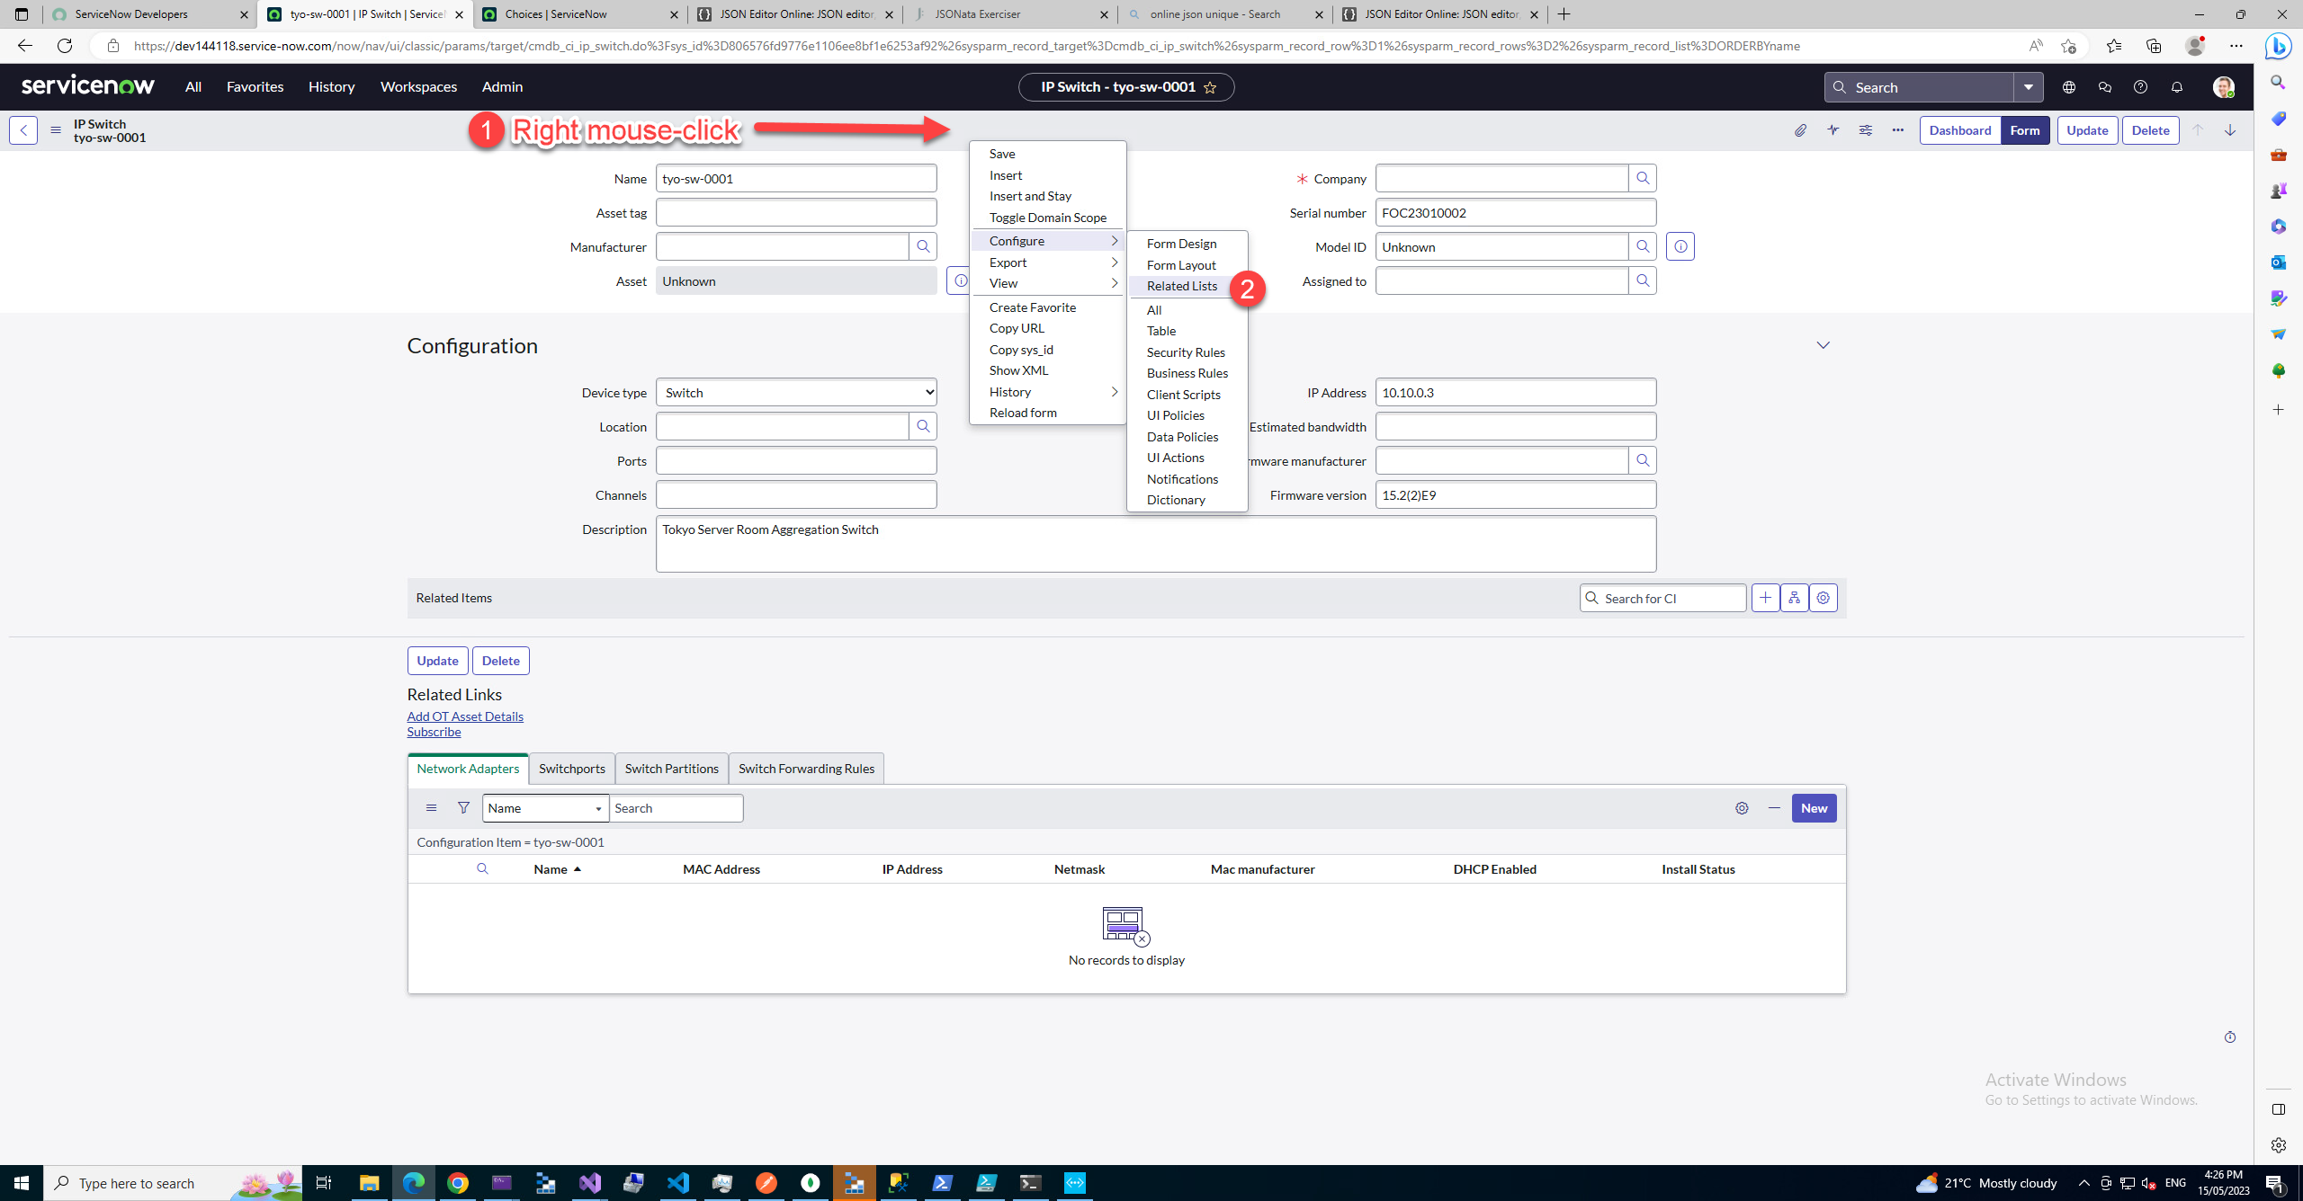2303x1201 pixels.
Task: Click Firmware manufacturer lookup icon
Action: click(x=1643, y=460)
